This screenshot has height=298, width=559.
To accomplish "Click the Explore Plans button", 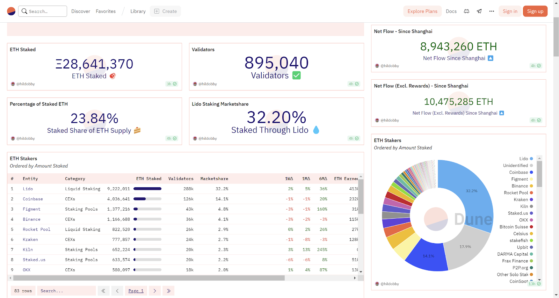I will point(422,11).
